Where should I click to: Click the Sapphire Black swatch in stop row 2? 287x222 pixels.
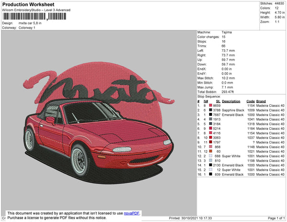[x=210, y=110]
